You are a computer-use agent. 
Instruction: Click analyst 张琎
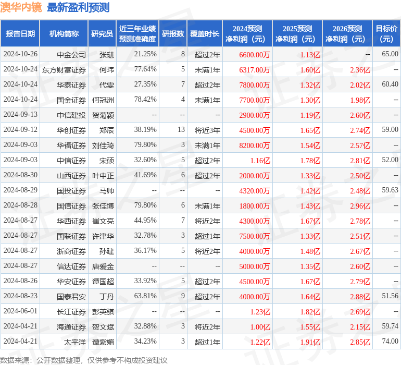pyautogui.click(x=106, y=55)
